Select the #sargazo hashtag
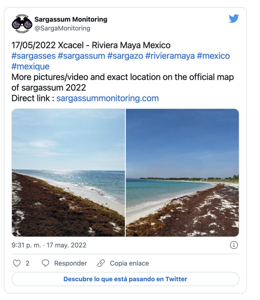260x300 pixels. (125, 56)
